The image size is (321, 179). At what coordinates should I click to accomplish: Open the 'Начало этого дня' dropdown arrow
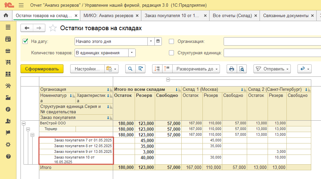coord(151,41)
